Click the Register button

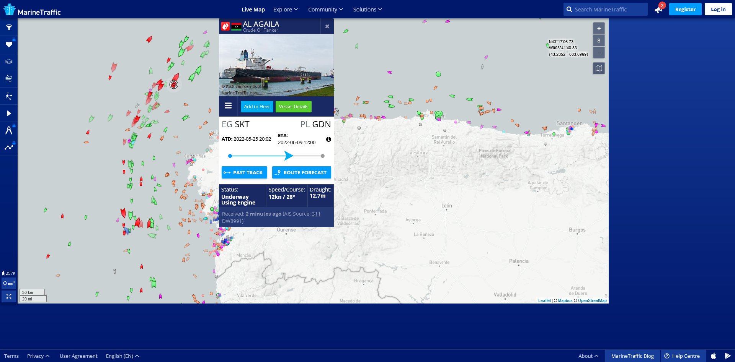685,9
